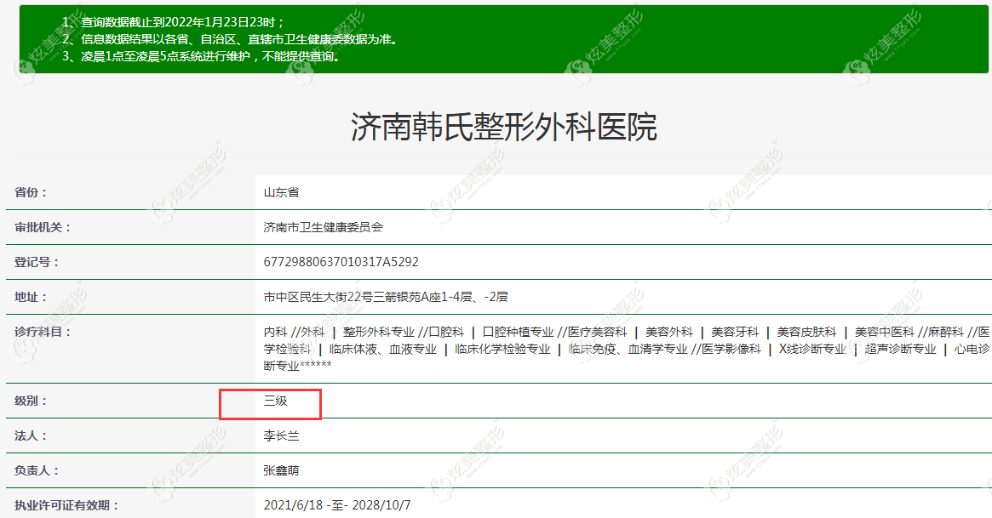Click the hospital title 济南韩氏整形外科医院

pos(504,127)
